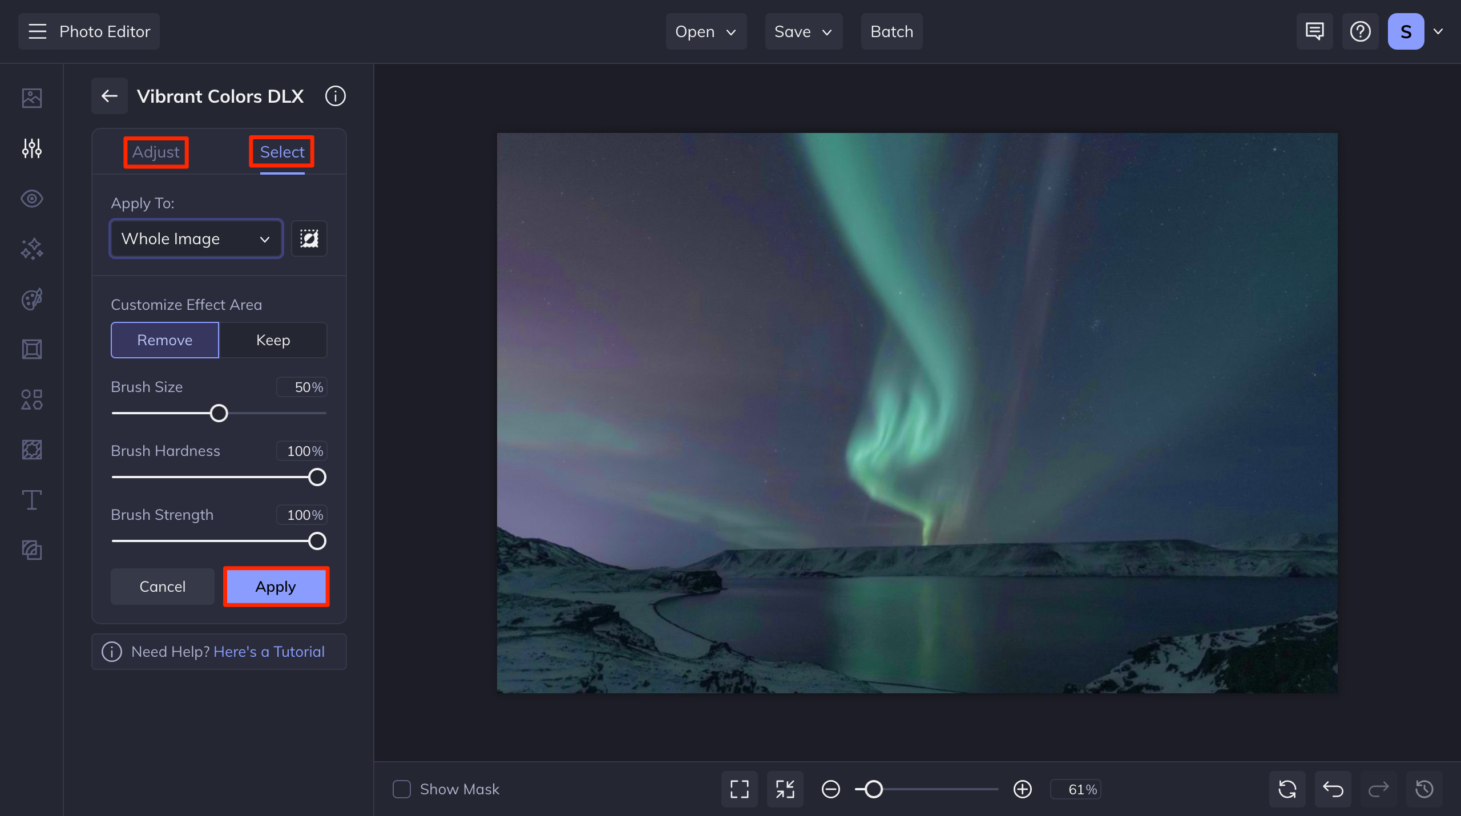Open the Save dropdown menu
Viewport: 1461px width, 816px height.
pos(803,31)
